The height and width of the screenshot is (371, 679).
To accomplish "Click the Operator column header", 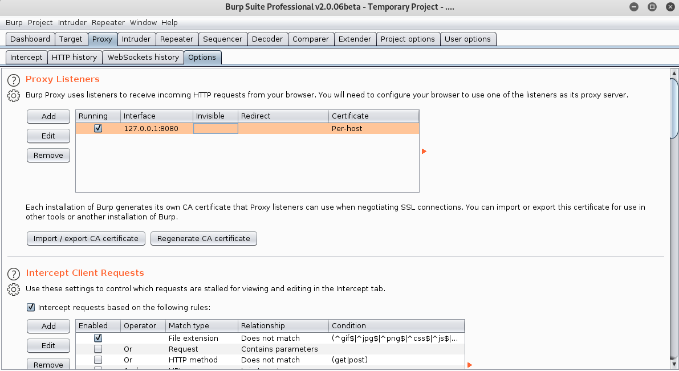I will [x=143, y=325].
